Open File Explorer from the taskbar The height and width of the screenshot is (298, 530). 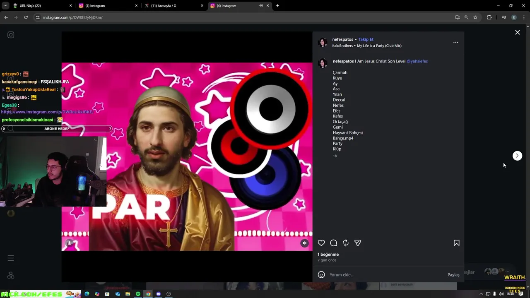[128, 294]
